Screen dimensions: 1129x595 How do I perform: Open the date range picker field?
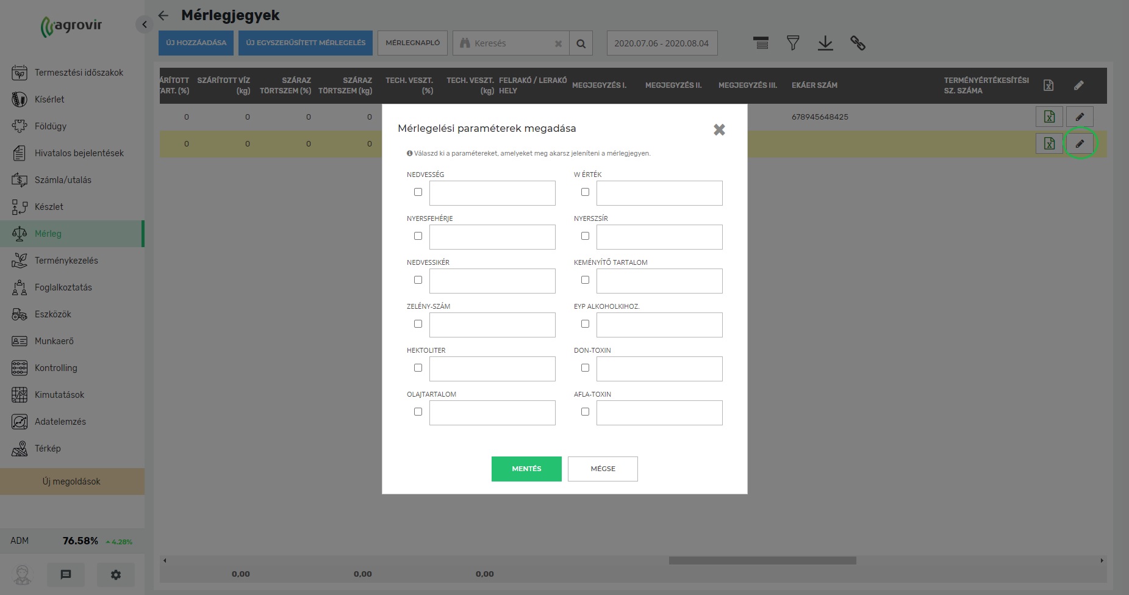(662, 43)
